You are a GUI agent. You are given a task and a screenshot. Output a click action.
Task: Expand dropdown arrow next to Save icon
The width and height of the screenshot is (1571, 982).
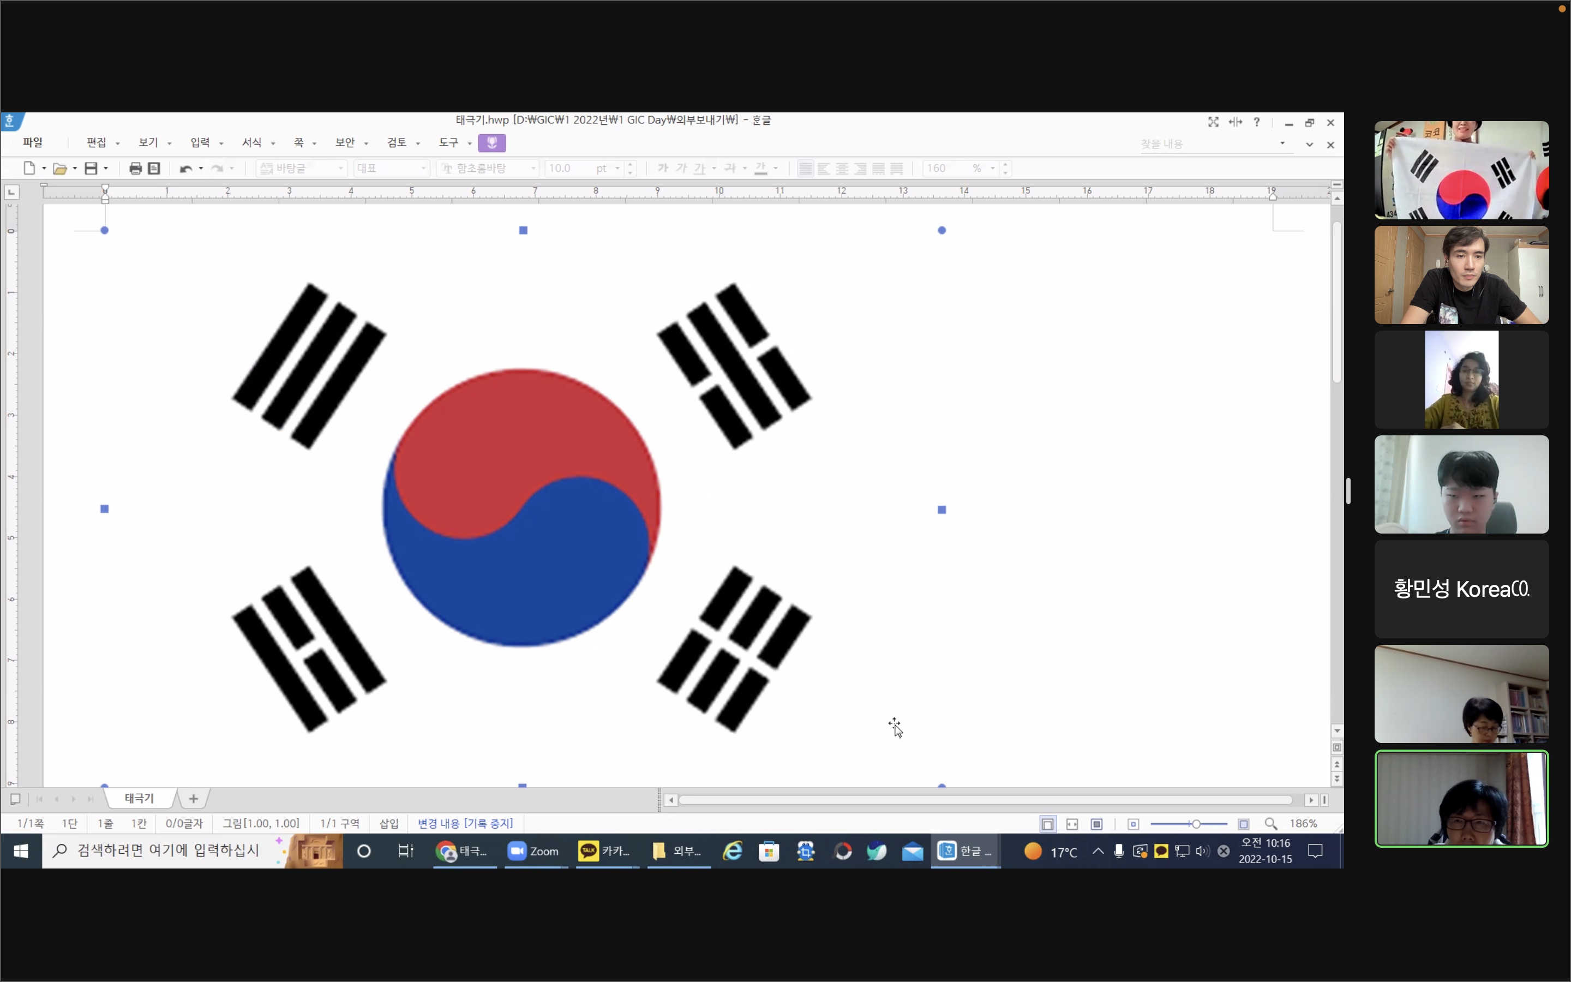point(106,169)
